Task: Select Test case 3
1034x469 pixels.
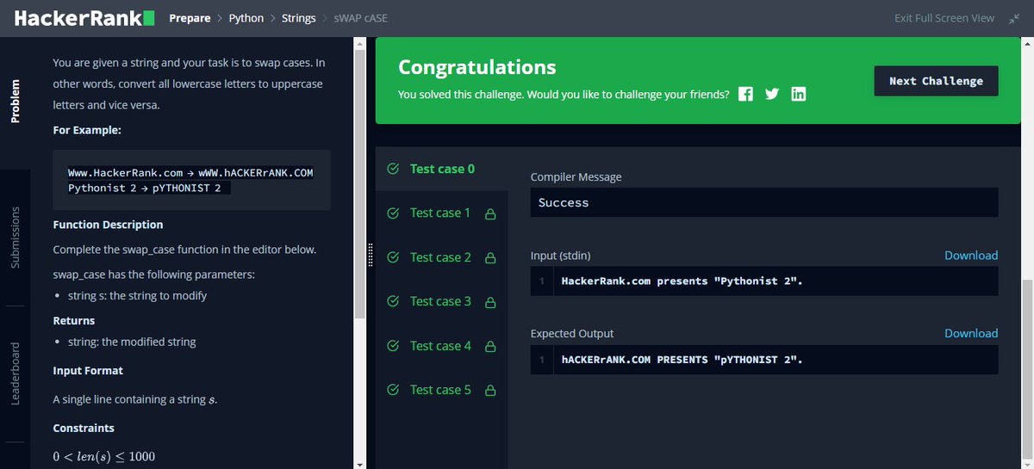Action: point(440,301)
